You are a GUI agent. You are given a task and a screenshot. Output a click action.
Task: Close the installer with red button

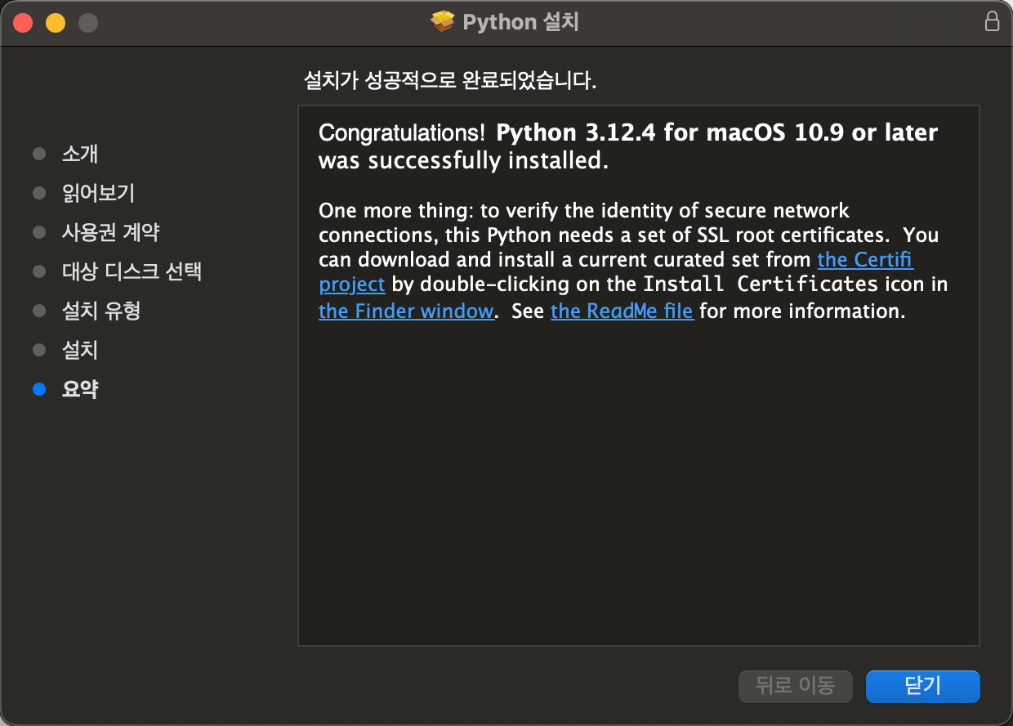[x=23, y=23]
